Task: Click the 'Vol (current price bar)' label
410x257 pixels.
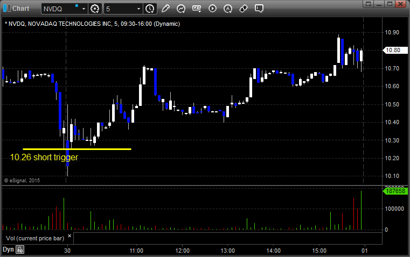Action: (x=35, y=238)
